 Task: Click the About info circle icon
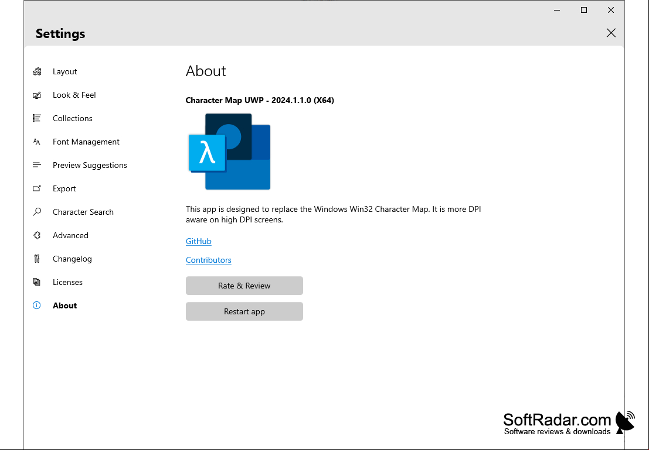pyautogui.click(x=37, y=305)
